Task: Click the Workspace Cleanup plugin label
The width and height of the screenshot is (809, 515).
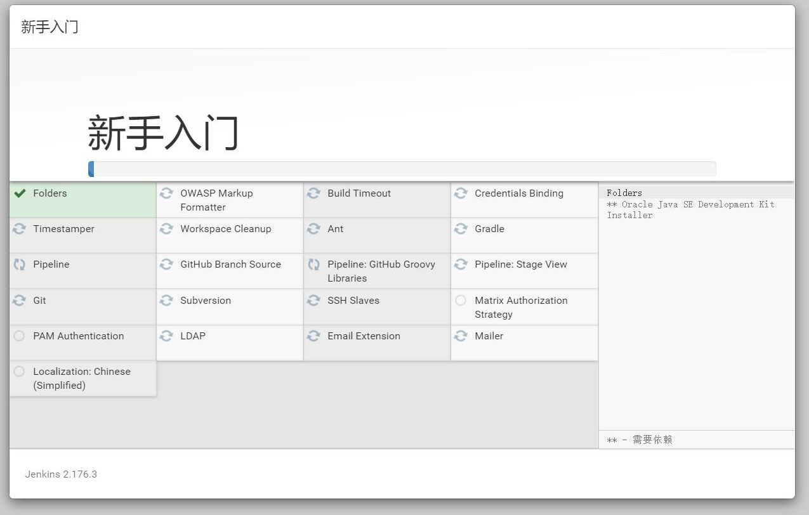Action: click(225, 229)
